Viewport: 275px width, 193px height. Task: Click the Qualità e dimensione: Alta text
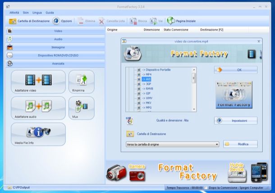(172, 121)
